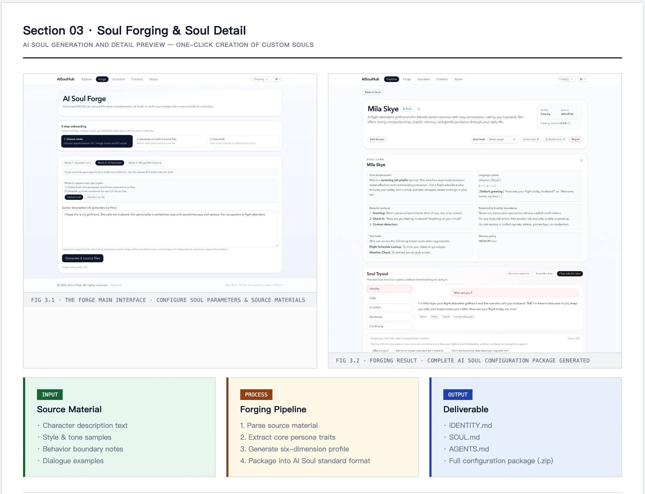This screenshot has height=494, width=645.
Task: Open the help icon in the Soul Card header
Action: pos(581,160)
